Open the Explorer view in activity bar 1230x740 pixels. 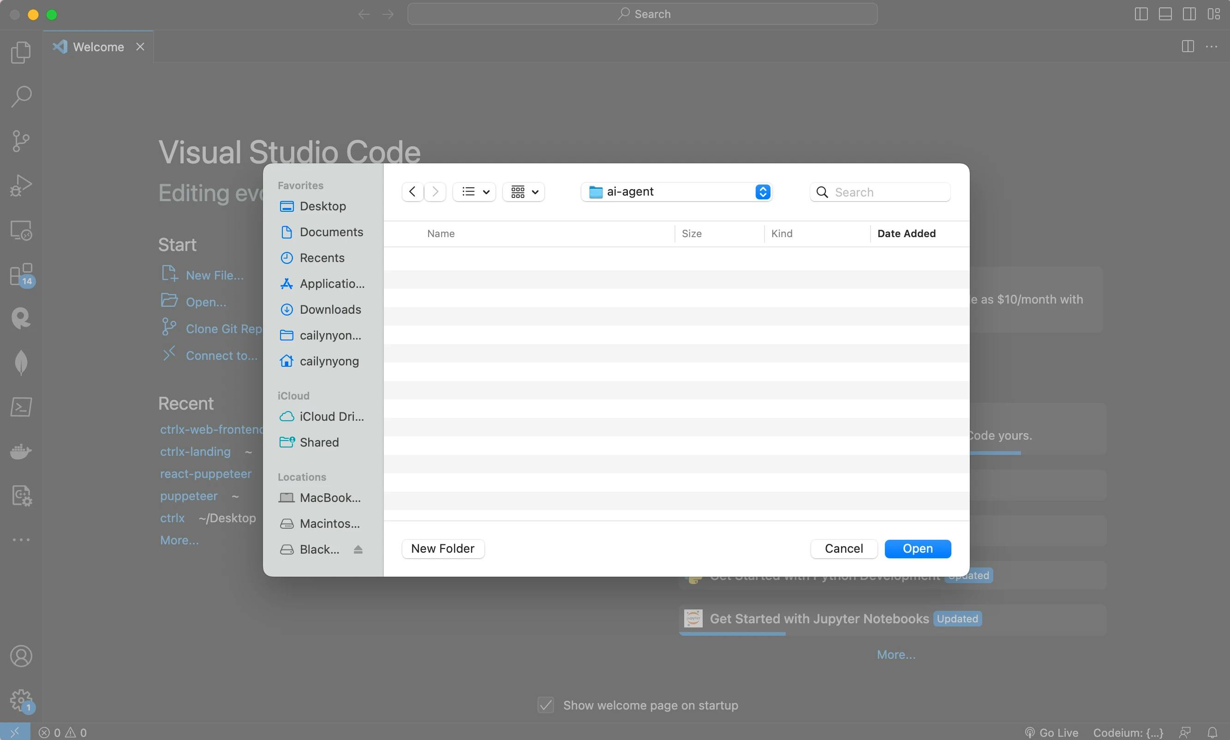[20, 52]
